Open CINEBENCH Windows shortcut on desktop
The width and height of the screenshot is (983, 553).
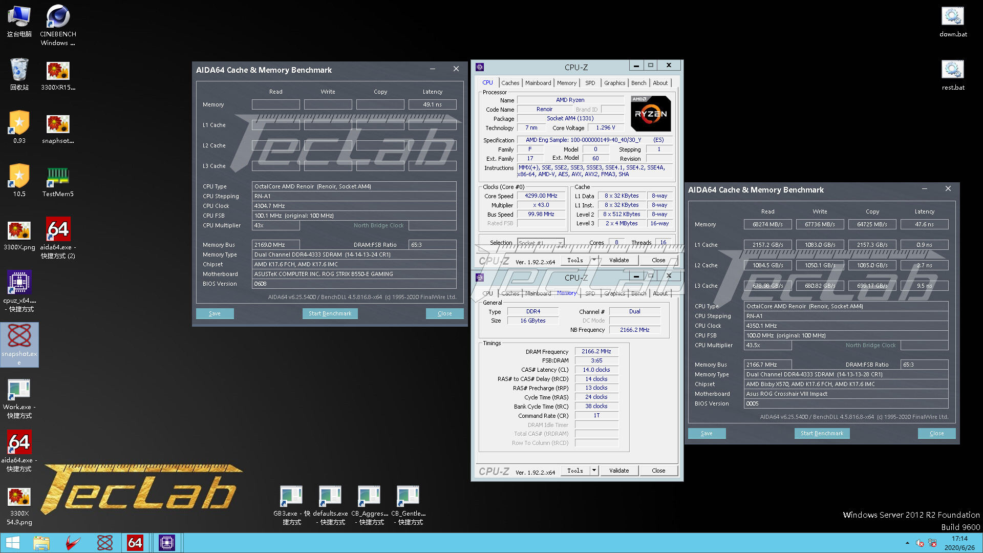pyautogui.click(x=58, y=26)
